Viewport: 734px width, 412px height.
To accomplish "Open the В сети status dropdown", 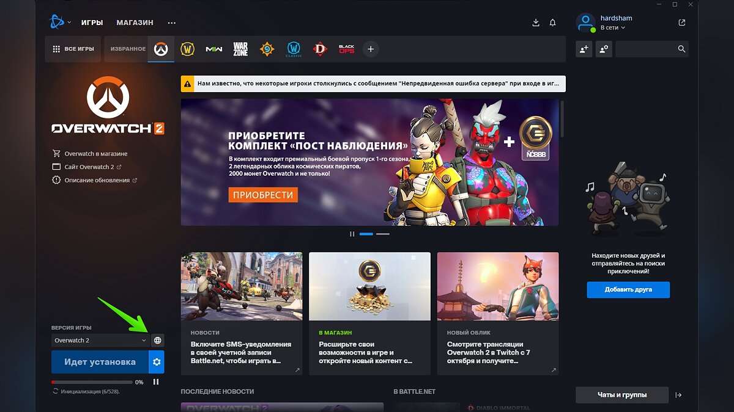I will 613,28.
